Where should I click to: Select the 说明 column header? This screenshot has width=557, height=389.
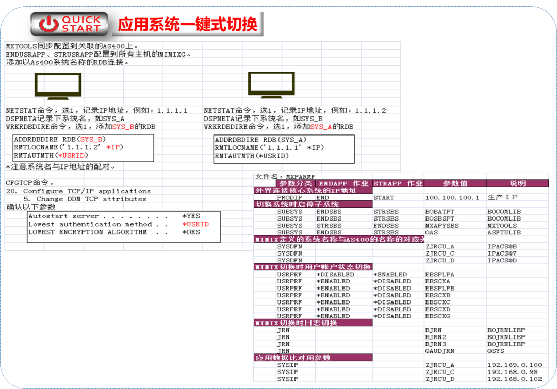click(x=517, y=183)
